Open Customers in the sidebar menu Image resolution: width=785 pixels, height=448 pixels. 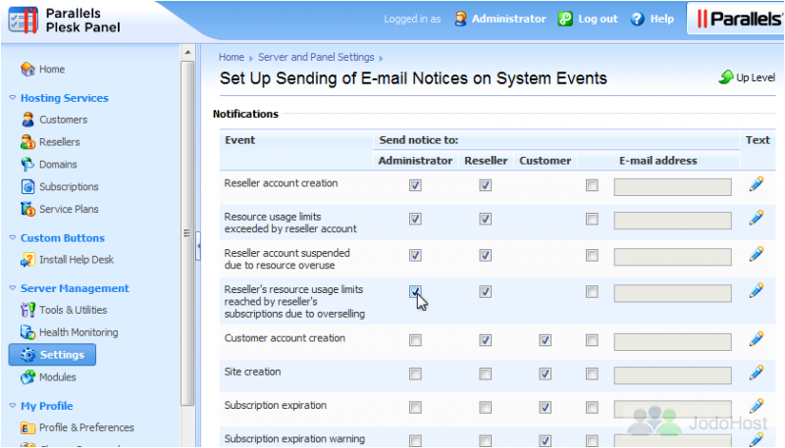coord(63,120)
